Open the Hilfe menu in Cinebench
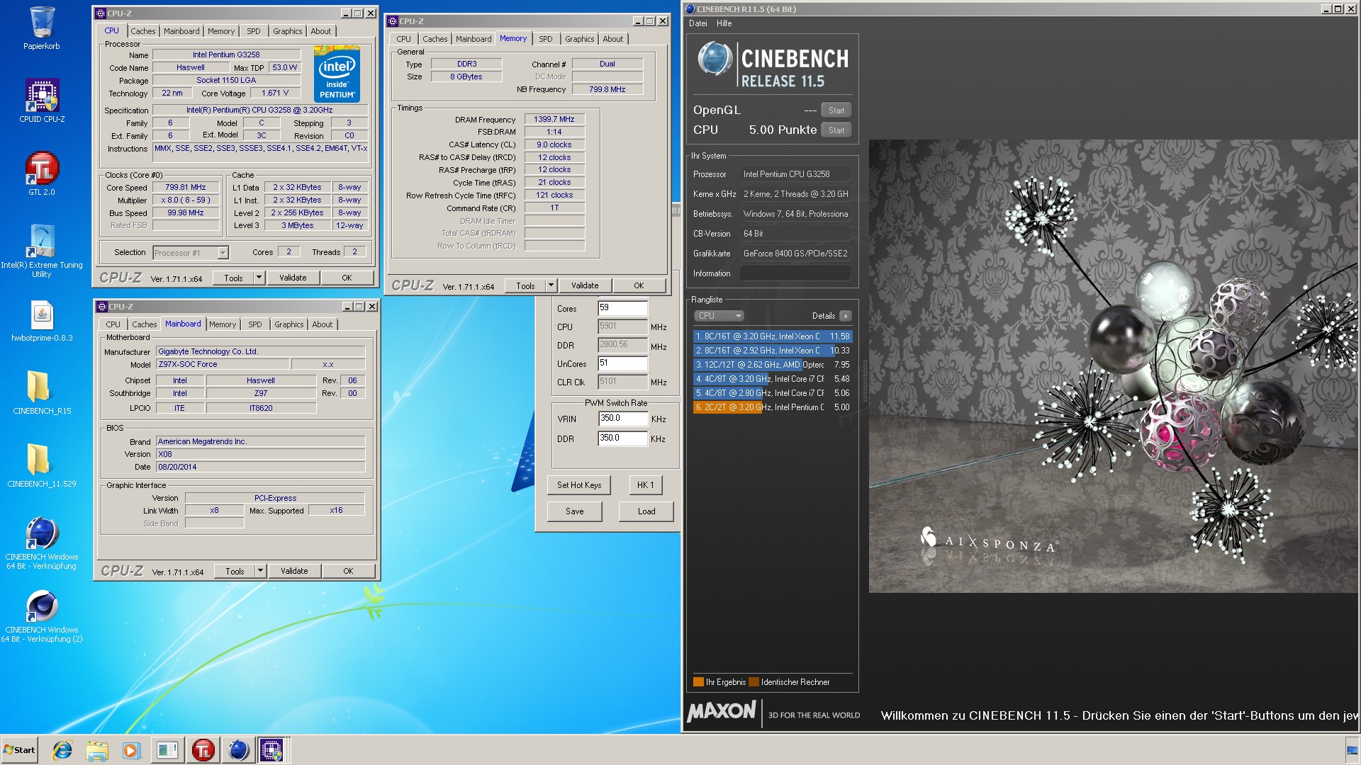 pyautogui.click(x=724, y=23)
